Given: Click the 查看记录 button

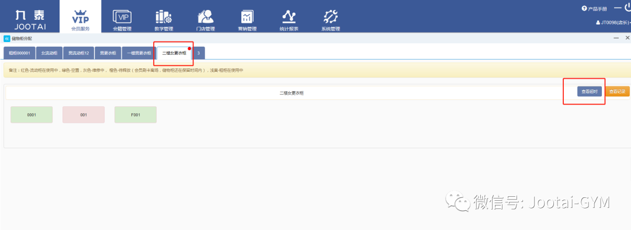Looking at the screenshot, I should (x=618, y=92).
